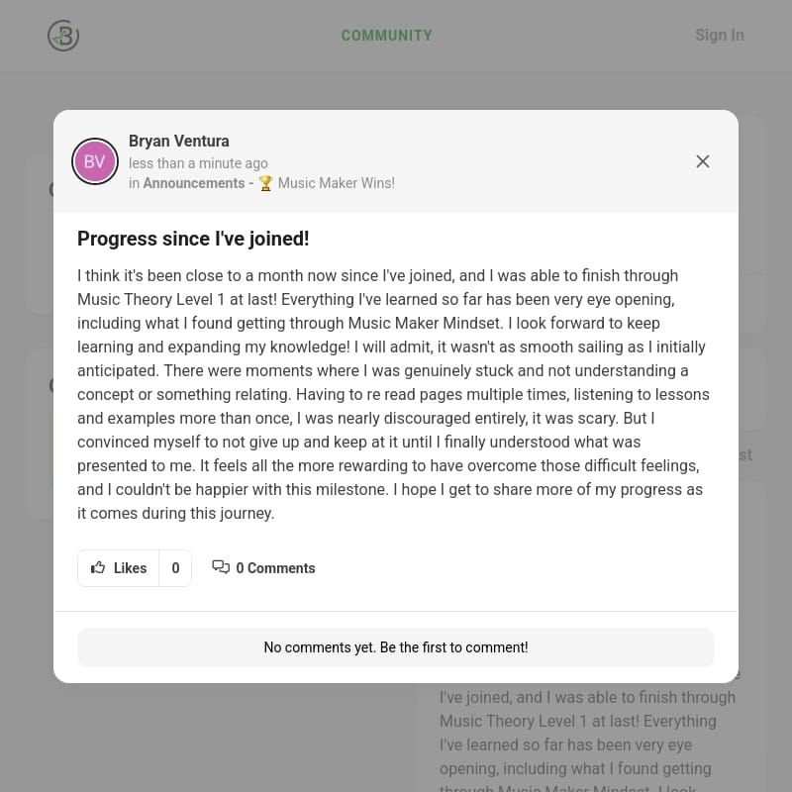Click the trophy emoji icon
The height and width of the screenshot is (792, 792).
(265, 183)
